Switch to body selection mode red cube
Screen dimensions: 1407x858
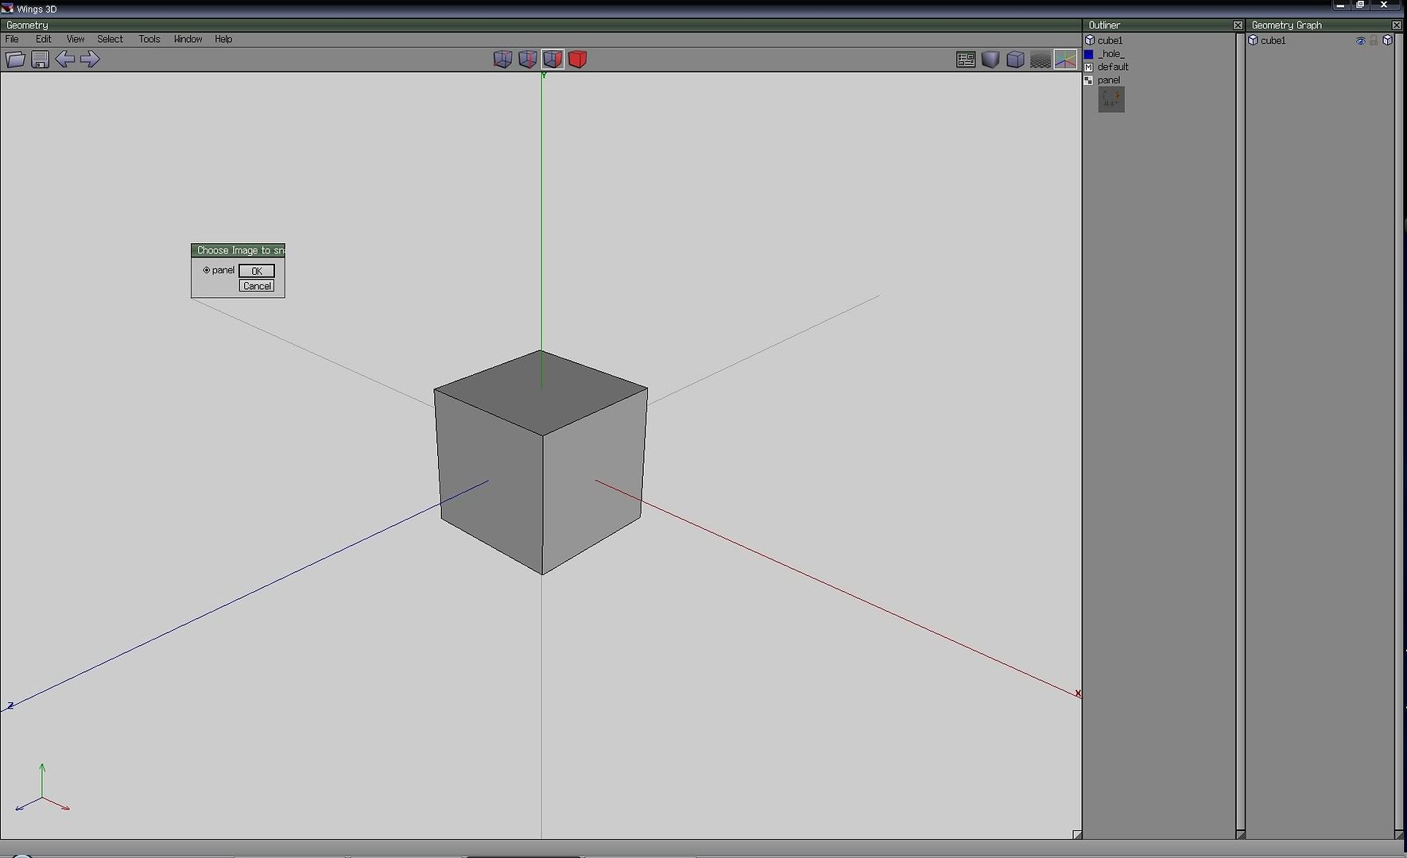578,60
